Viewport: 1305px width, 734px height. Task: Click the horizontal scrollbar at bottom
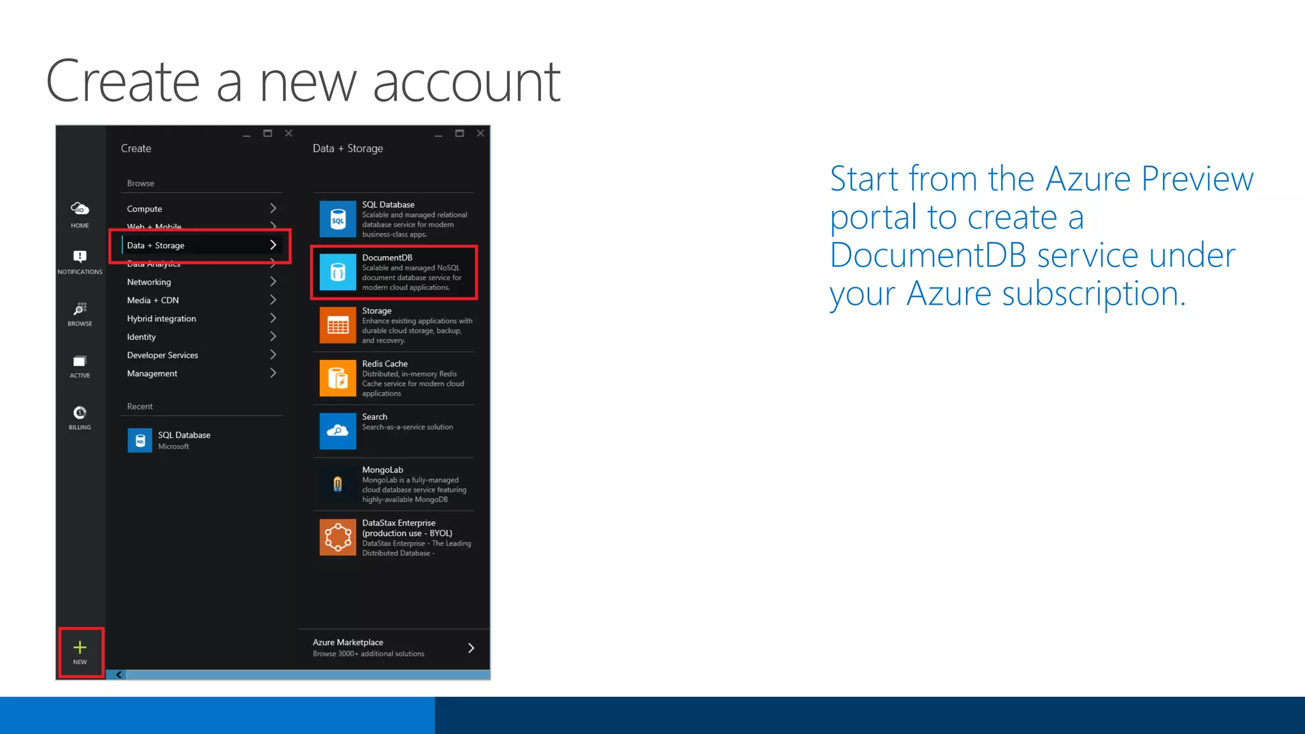(308, 675)
